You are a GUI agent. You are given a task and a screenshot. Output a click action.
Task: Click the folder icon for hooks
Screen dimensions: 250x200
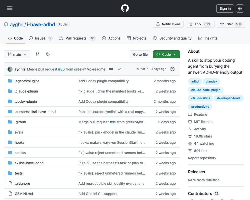(x=10, y=142)
